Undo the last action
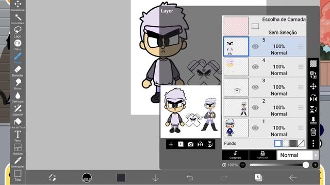 pyautogui.click(x=190, y=178)
